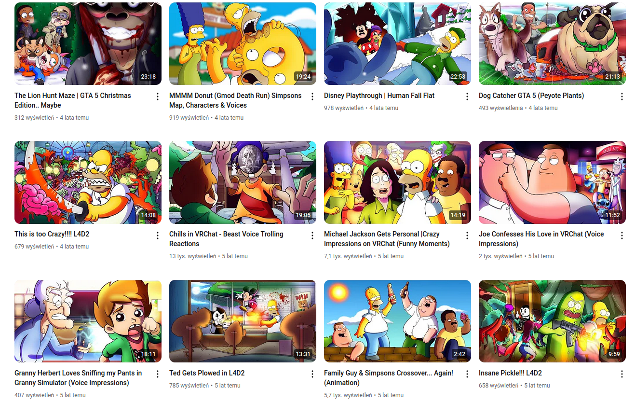Click title Chills in VRChat - Beast Voice Trolling
635x402 pixels.
[x=226, y=239]
